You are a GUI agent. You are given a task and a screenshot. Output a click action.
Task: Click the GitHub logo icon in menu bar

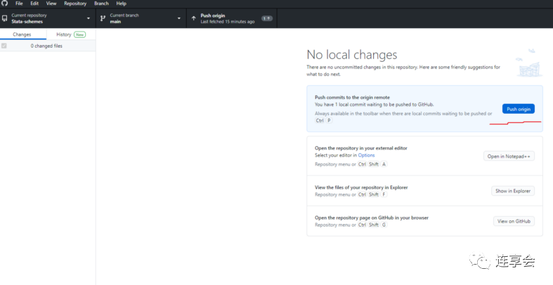tap(4, 4)
